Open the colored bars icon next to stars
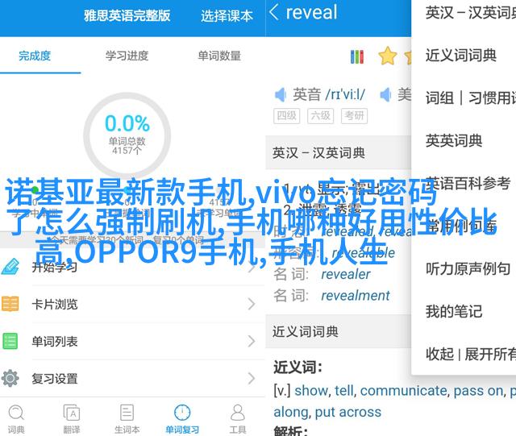 click(357, 56)
